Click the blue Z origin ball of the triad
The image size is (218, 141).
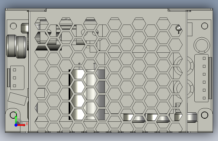16,125
